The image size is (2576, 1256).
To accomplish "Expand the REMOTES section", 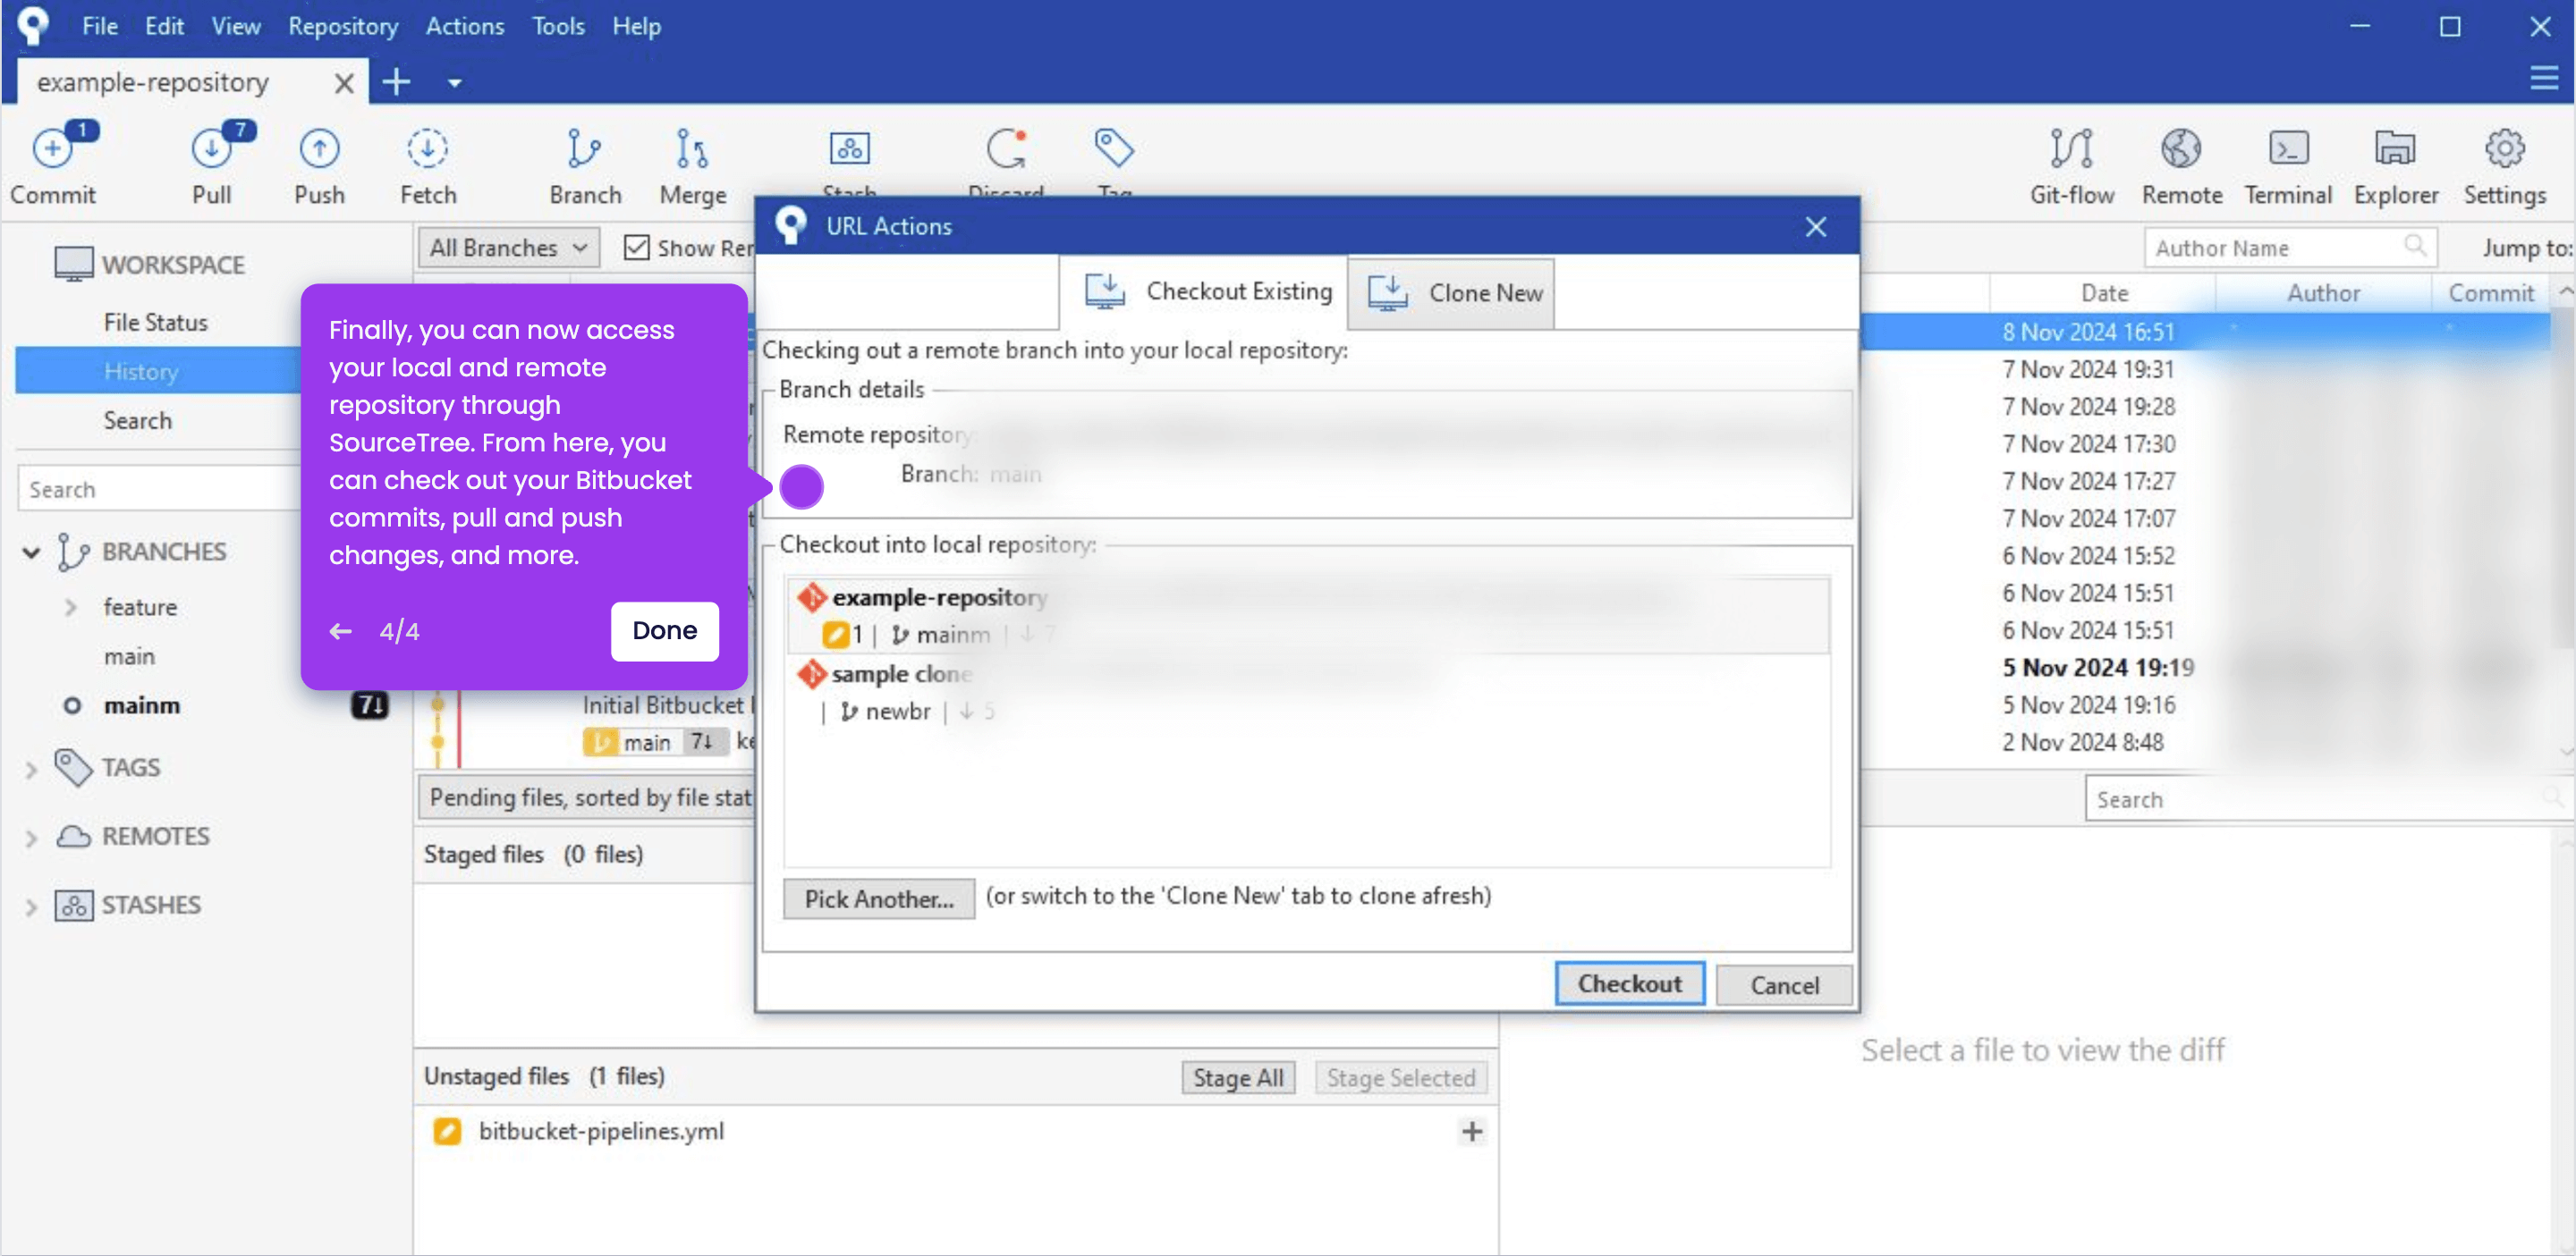I will 31,838.
